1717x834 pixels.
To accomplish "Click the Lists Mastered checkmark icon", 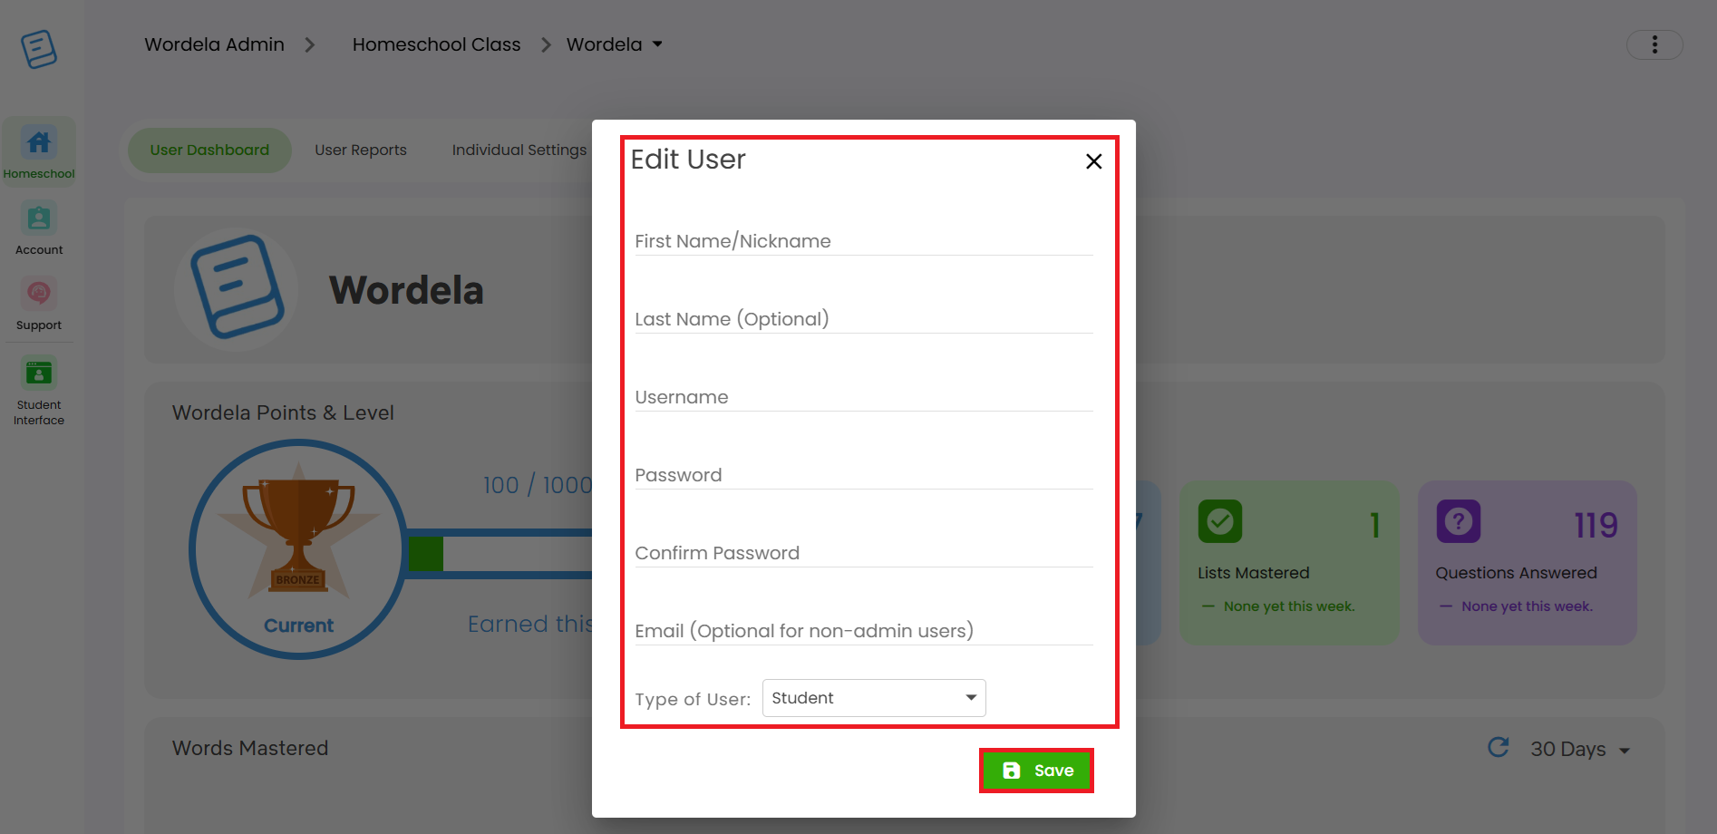I will coord(1220,521).
